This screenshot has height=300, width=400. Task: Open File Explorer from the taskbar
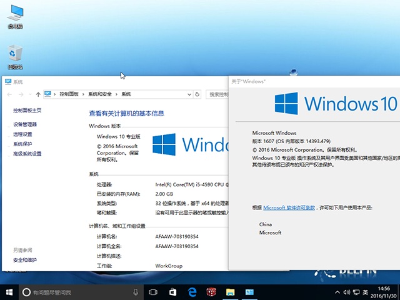(230, 292)
